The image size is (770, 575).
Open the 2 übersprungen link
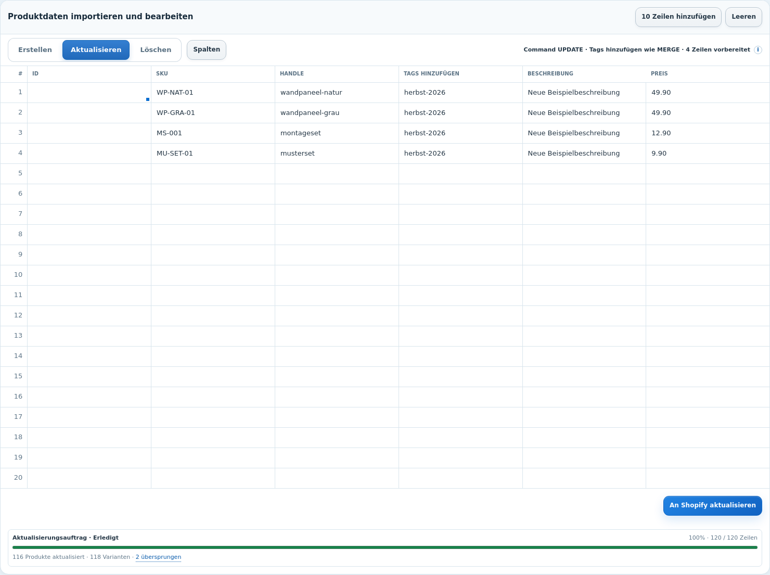pos(158,557)
